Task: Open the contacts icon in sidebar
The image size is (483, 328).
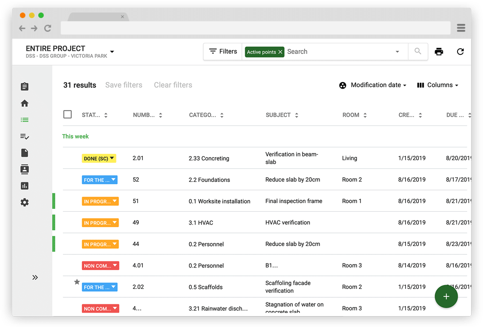Action: 25,169
